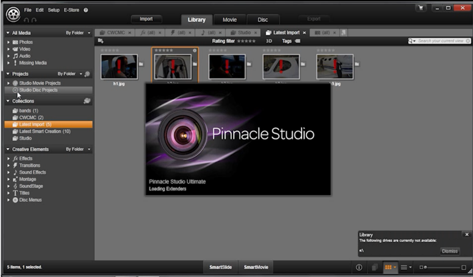Image resolution: width=473 pixels, height=277 pixels.
Task: Click the undo arrow icon
Action: click(x=26, y=20)
